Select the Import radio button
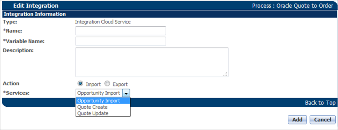This screenshot has height=130, width=338. click(81, 84)
